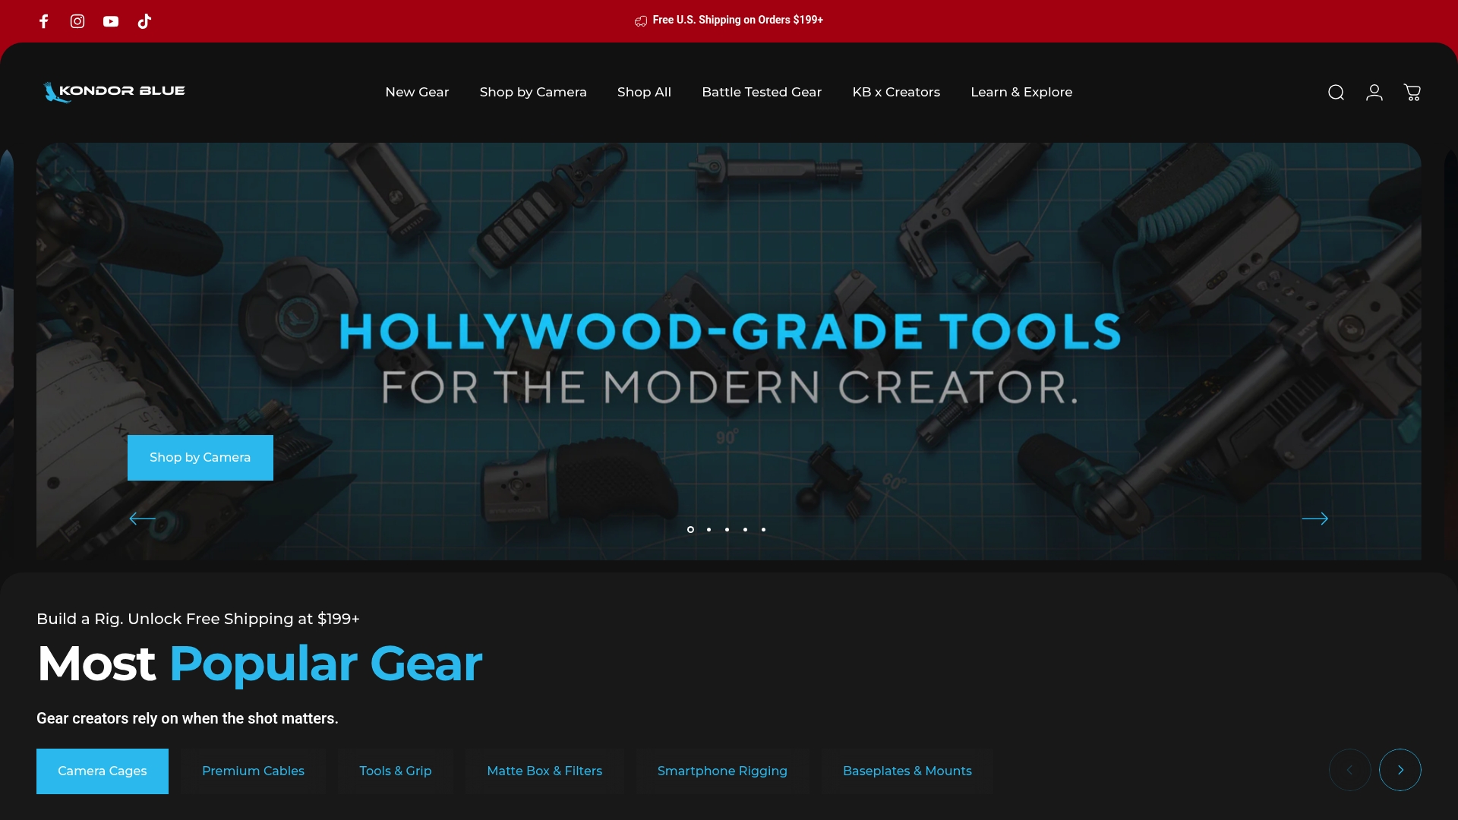Open the Shop by Camera menu
1458x820 pixels.
[532, 92]
